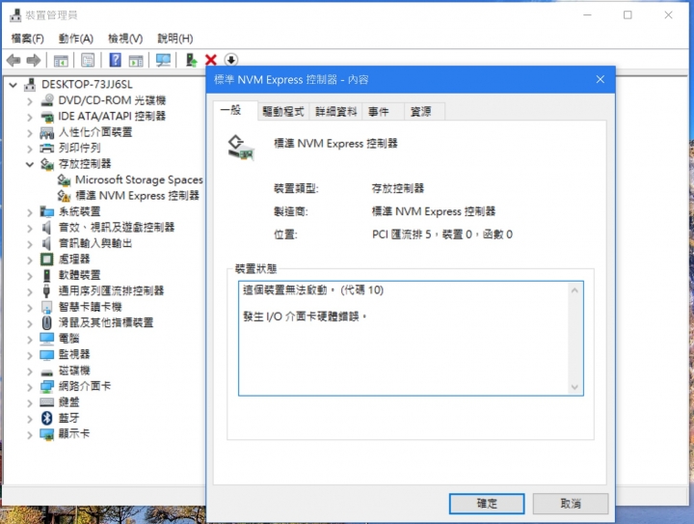Click the 取消 button

coord(571,504)
